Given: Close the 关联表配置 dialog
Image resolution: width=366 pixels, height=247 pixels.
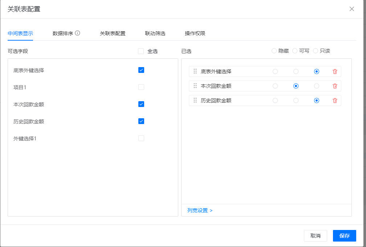Looking at the screenshot, I should tap(351, 9).
